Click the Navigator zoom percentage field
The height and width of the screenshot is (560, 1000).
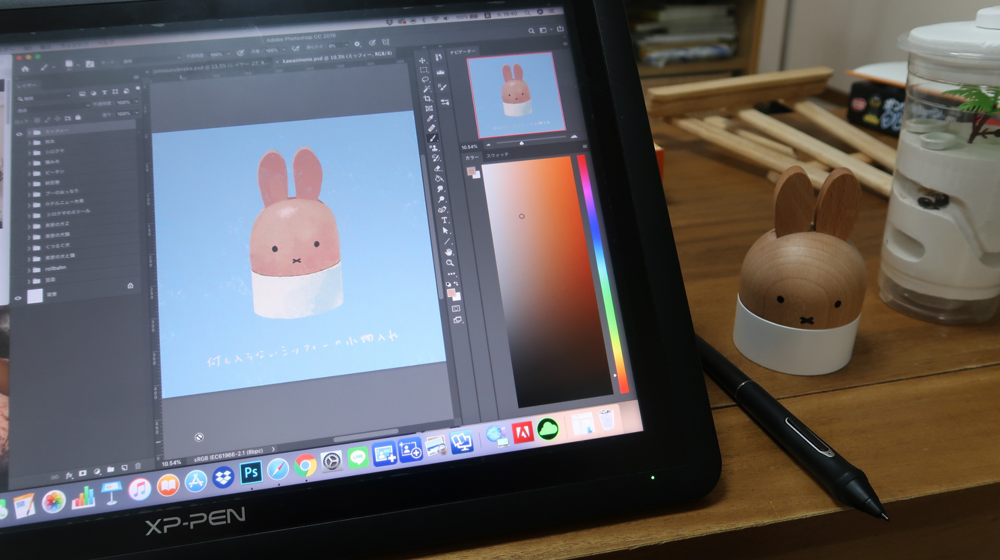click(469, 147)
